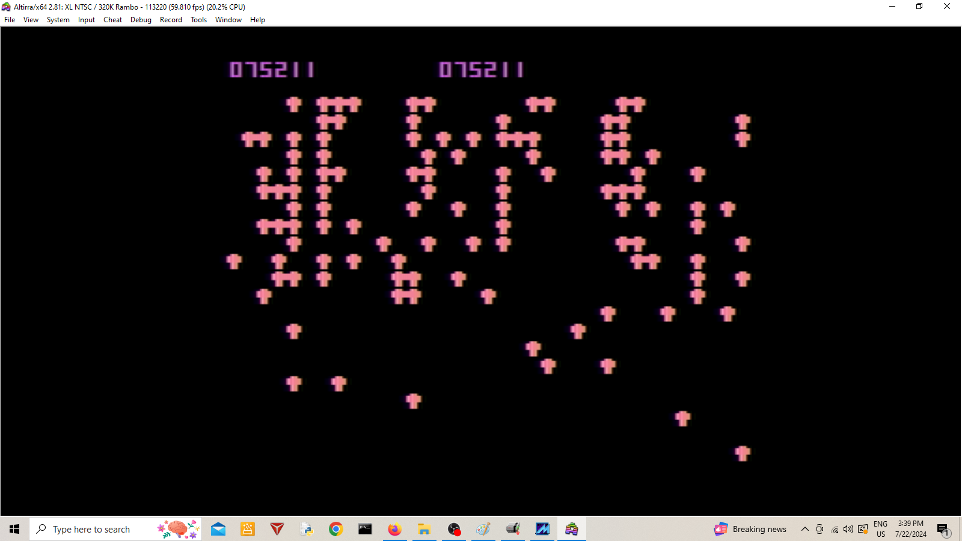Image resolution: width=962 pixels, height=541 pixels.
Task: Open the volume control tray icon
Action: (x=848, y=529)
